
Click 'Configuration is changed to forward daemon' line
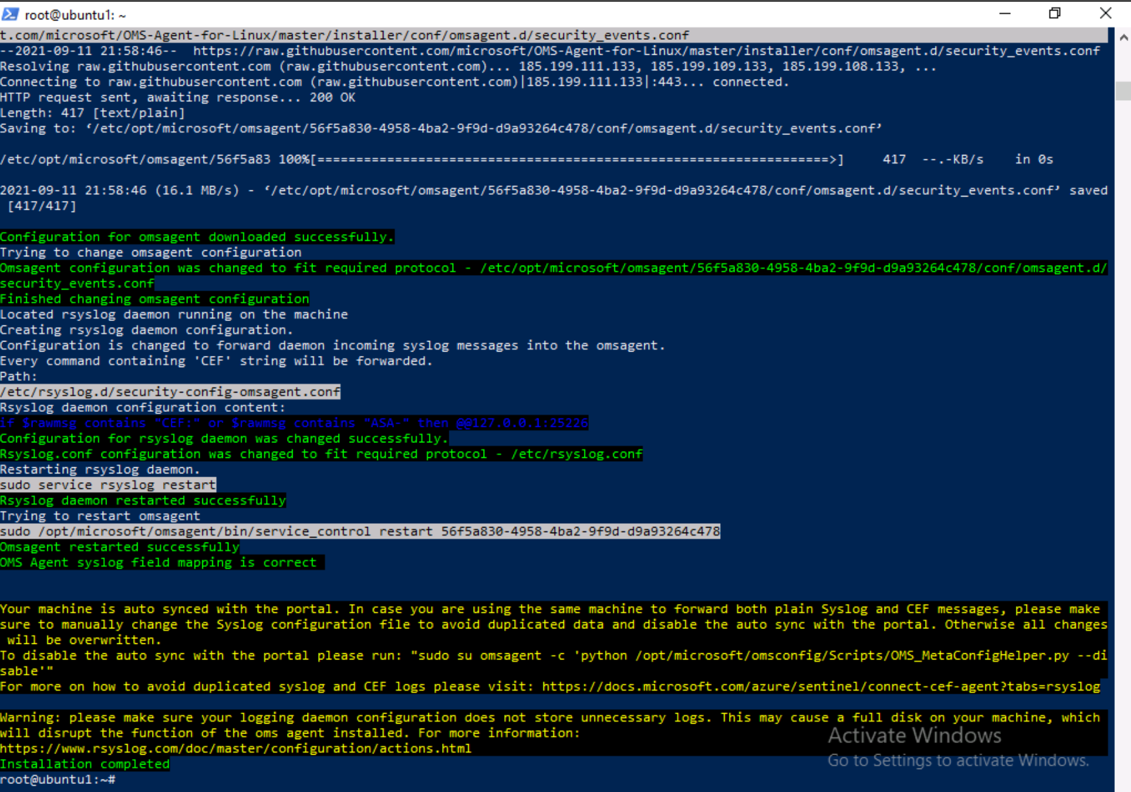pyautogui.click(x=332, y=345)
